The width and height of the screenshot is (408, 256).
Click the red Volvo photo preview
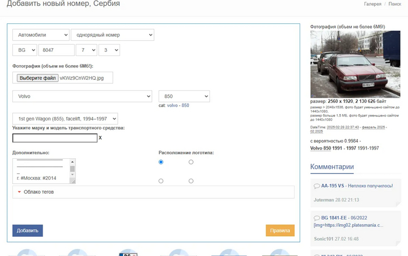click(355, 64)
